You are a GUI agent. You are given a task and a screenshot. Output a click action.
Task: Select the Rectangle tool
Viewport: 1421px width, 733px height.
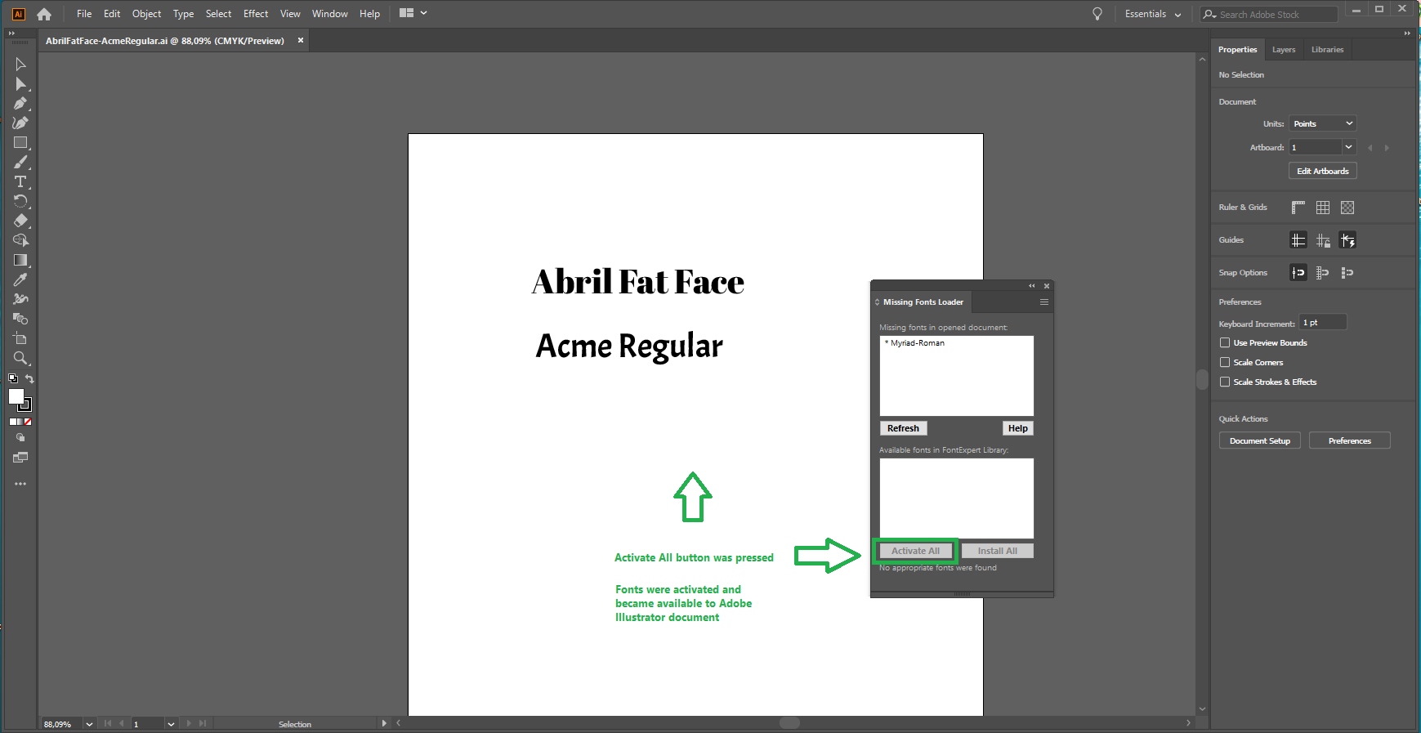coord(20,143)
